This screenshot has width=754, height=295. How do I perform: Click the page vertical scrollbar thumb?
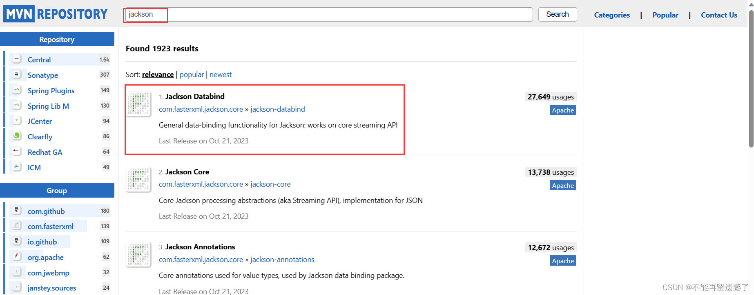click(751, 79)
